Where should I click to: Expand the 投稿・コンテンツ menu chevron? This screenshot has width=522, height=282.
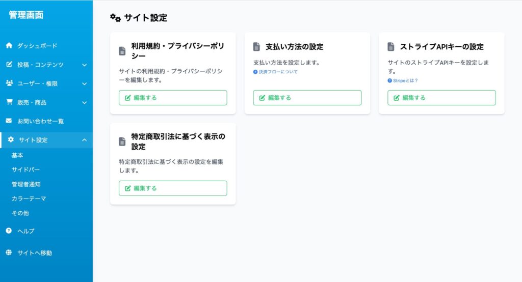85,65
